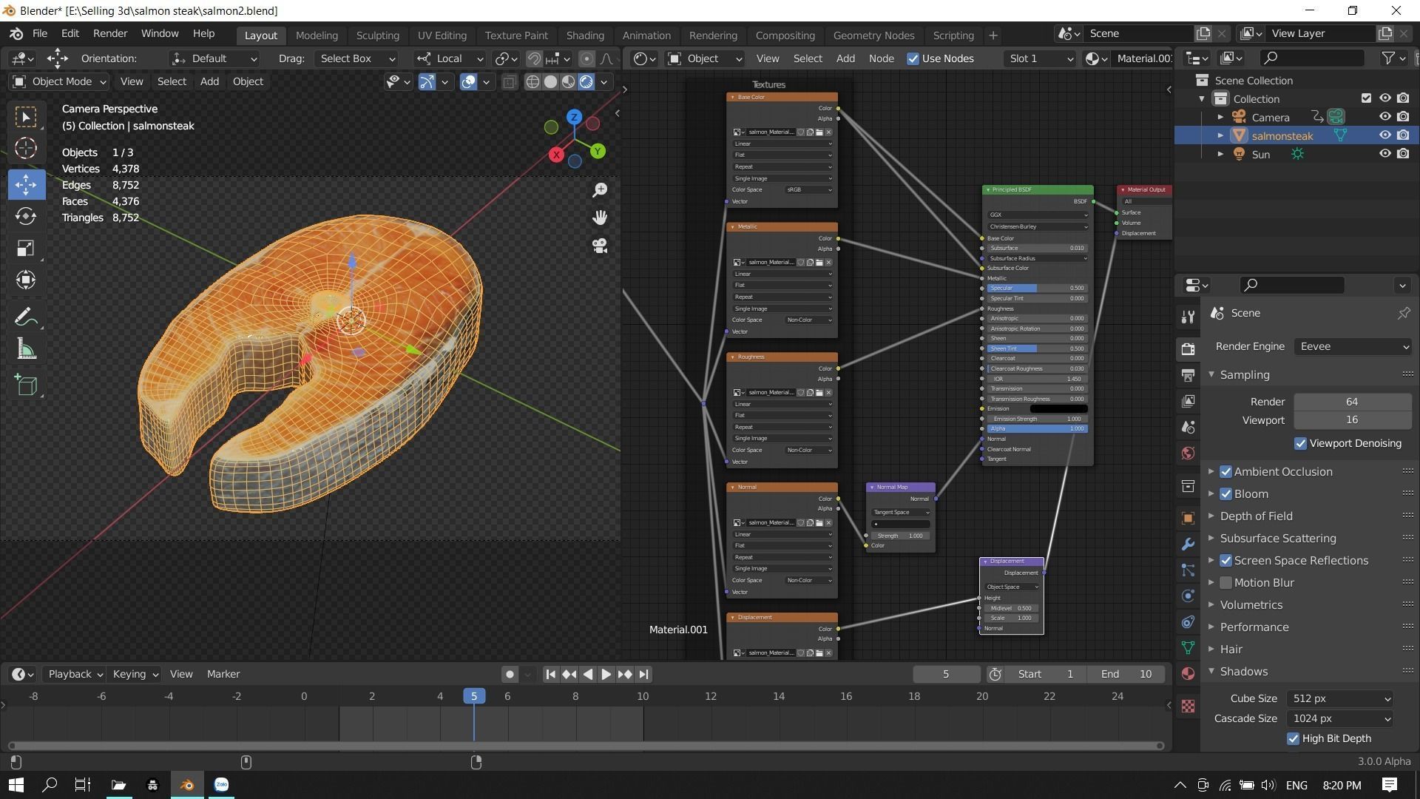Open the Keying popover in timeline

click(x=135, y=674)
